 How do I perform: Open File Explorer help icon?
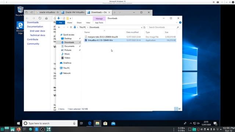pyautogui.click(x=180, y=23)
